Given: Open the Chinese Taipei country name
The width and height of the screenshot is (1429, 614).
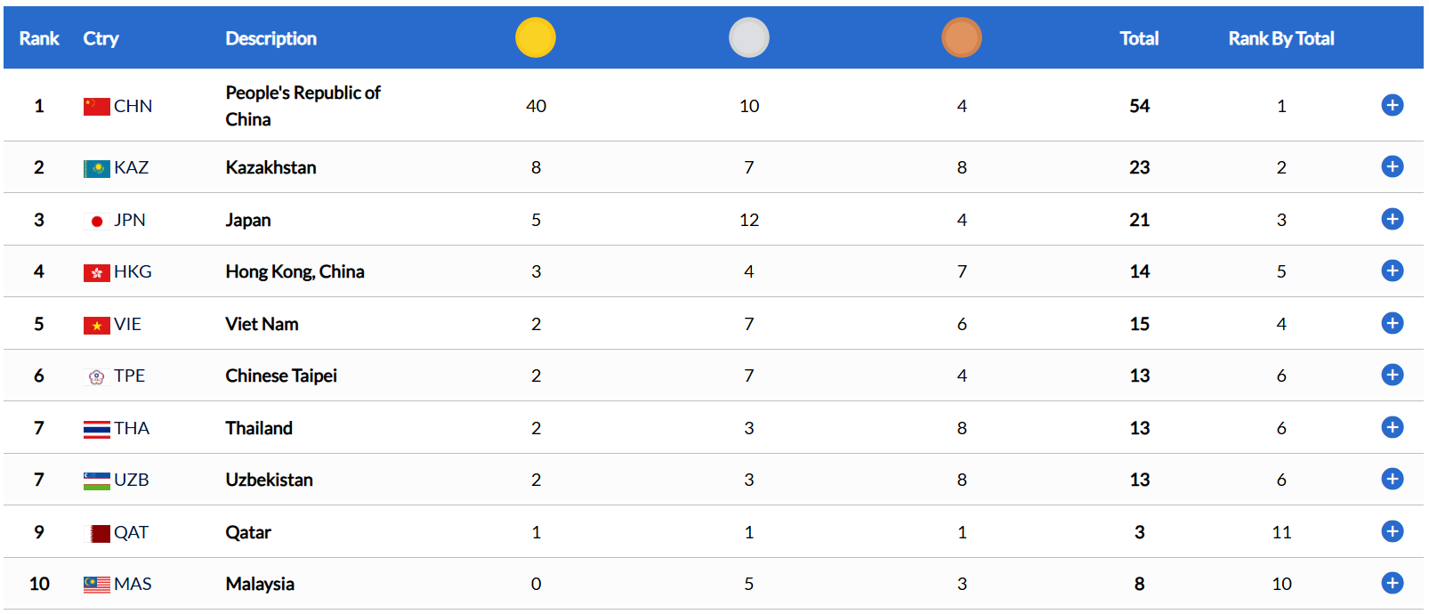Looking at the screenshot, I should [281, 376].
